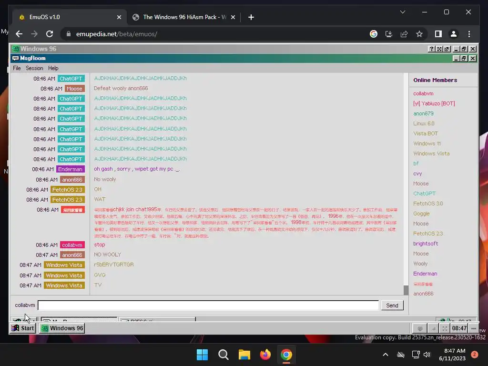The width and height of the screenshot is (488, 366).
Task: Select anon679 in member list
Action: click(x=423, y=113)
